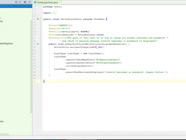This screenshot has height=140, width=186.
Task: Expand the folded import statements
Action: (54, 13)
